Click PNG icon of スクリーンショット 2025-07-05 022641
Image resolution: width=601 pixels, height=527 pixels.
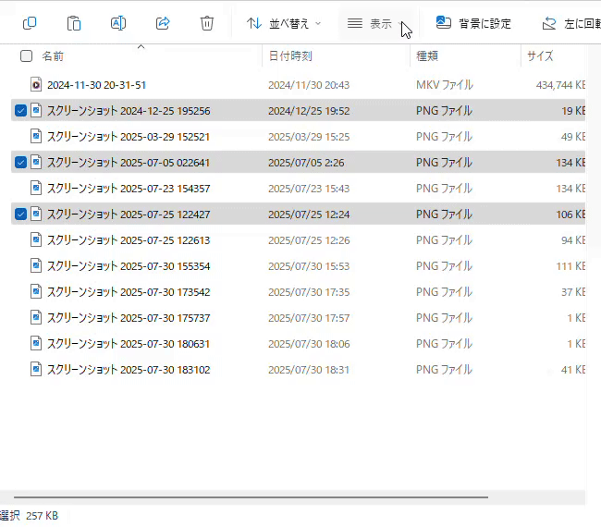click(36, 163)
